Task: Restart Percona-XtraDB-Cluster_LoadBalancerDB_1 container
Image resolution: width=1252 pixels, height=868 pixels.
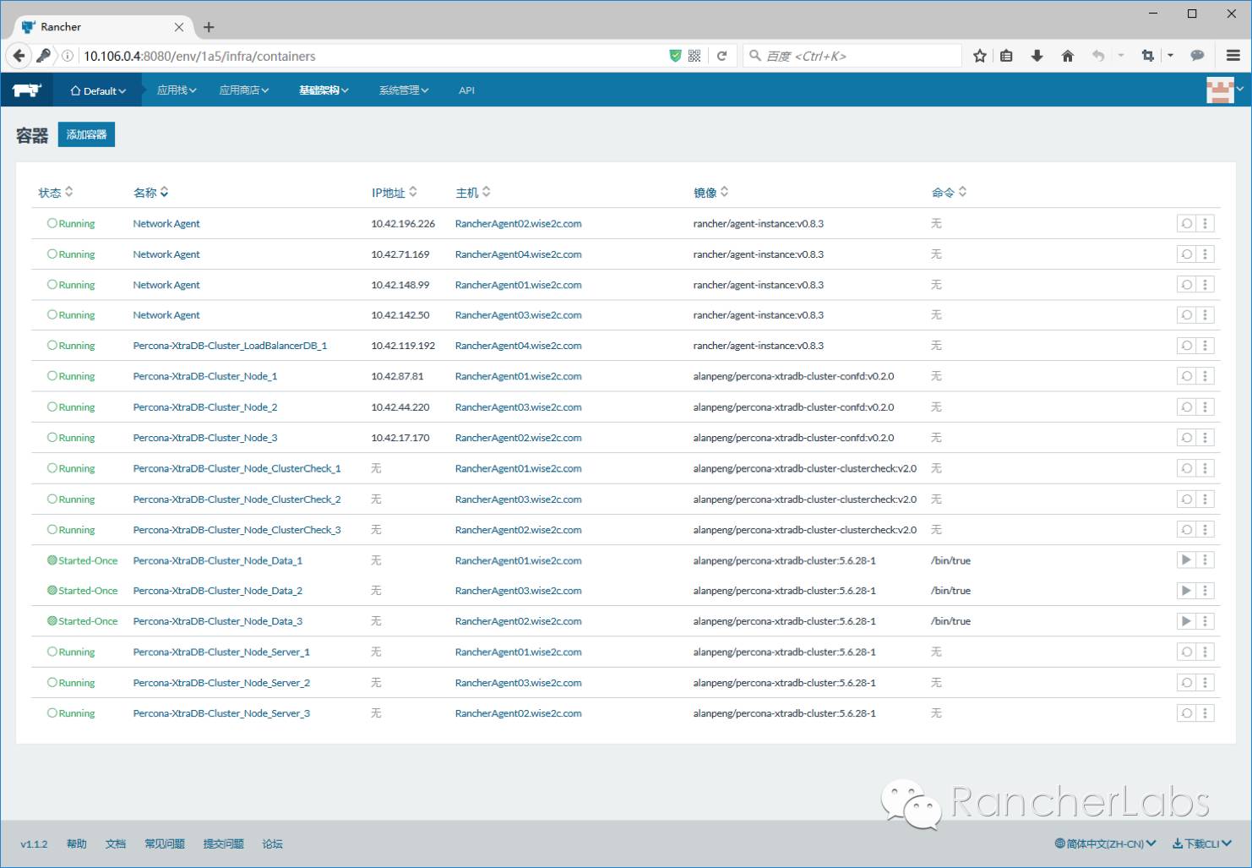Action: coord(1186,346)
